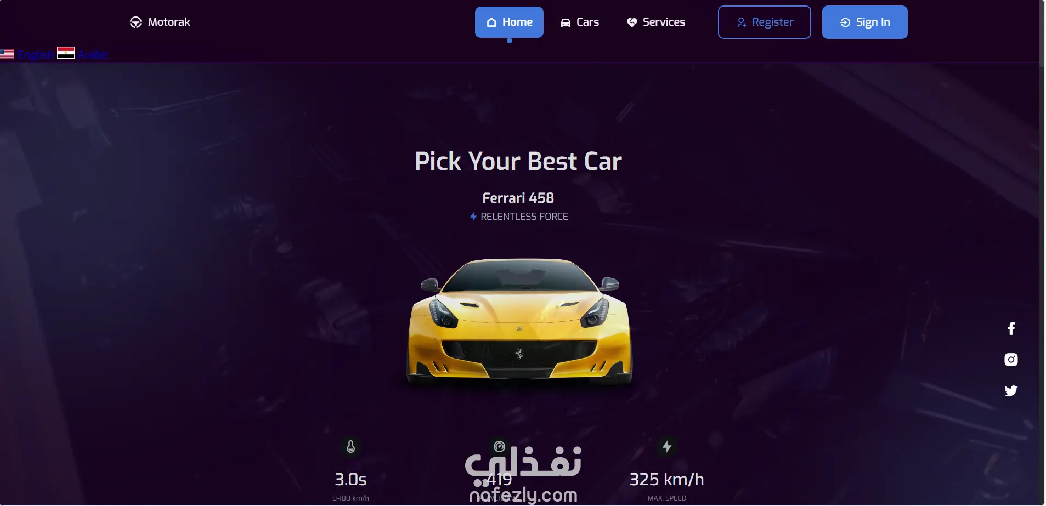
Task: Open the Facebook social icon
Action: point(1011,328)
